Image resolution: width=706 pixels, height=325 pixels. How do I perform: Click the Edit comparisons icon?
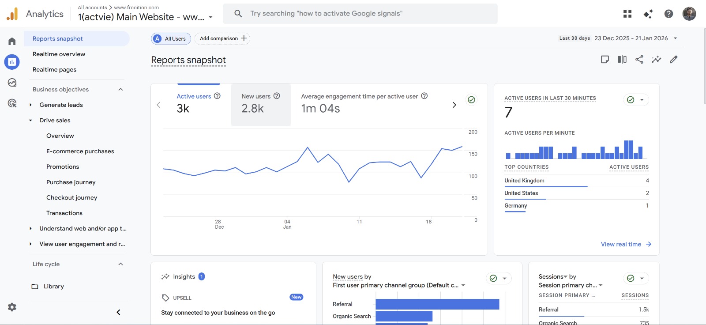click(x=622, y=60)
